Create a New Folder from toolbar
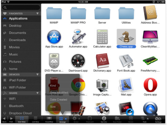The width and height of the screenshot is (167, 125). click(x=117, y=120)
